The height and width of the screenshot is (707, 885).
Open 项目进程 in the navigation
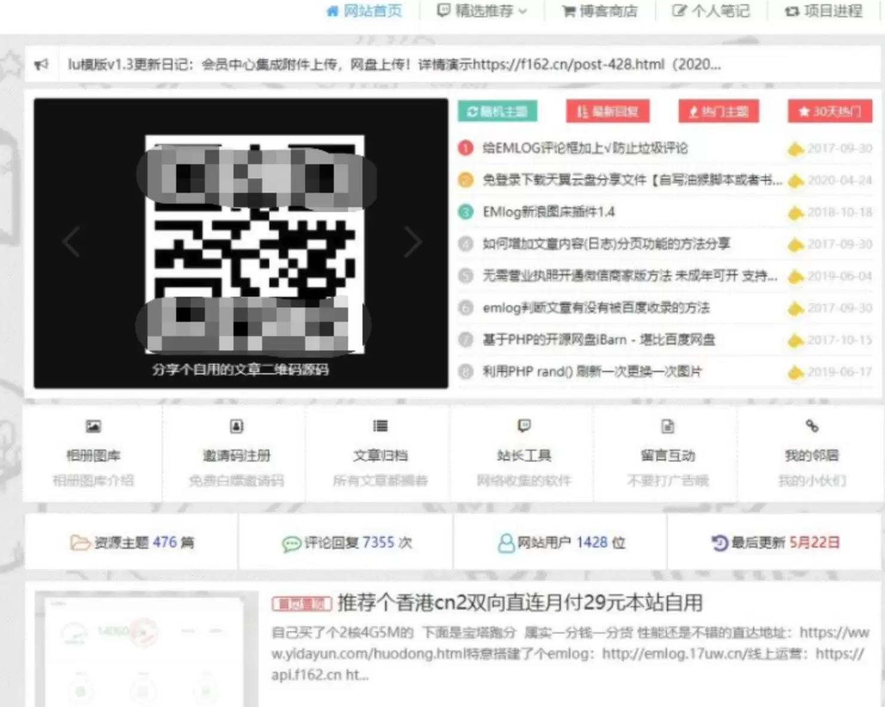(823, 11)
